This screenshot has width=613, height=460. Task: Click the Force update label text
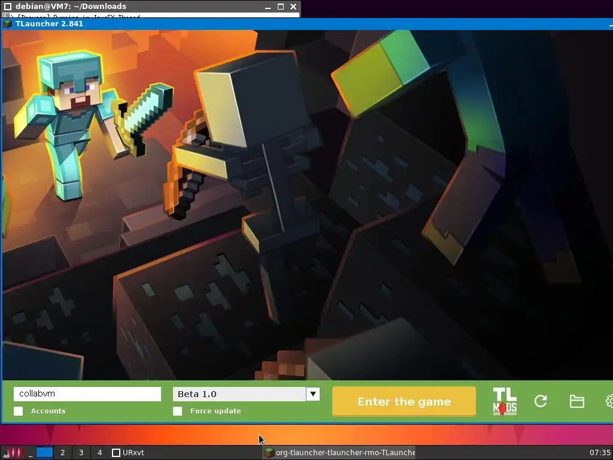(216, 411)
